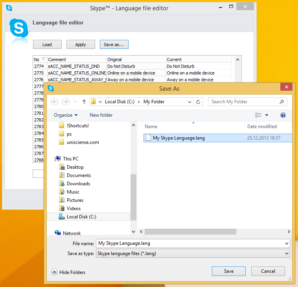
Task: Refresh the My Folder listing
Action: click(198, 102)
